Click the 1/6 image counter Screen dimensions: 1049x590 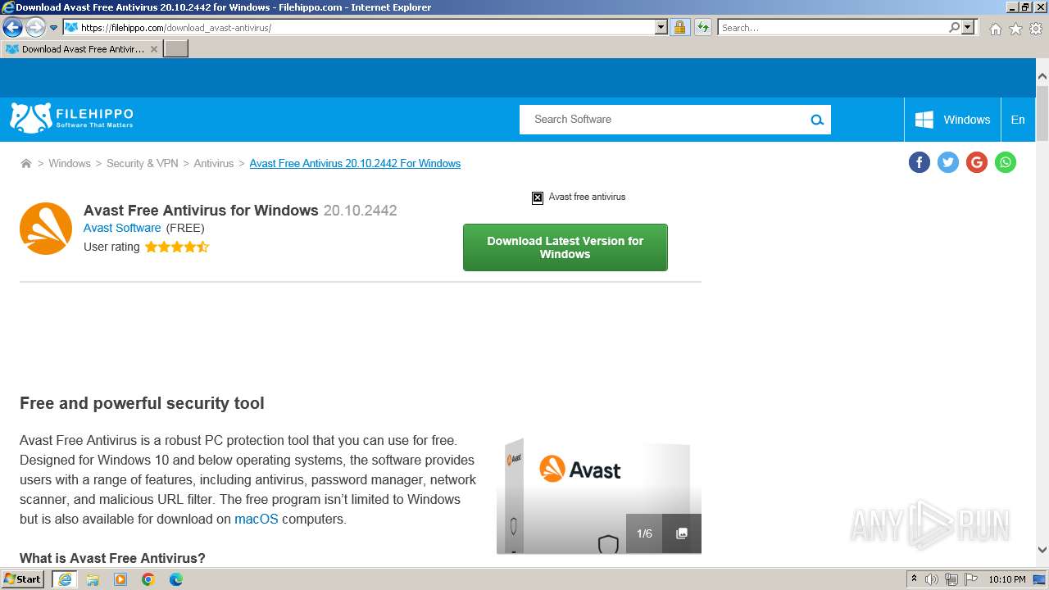click(x=644, y=533)
